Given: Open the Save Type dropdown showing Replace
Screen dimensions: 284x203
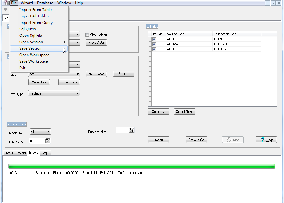Looking at the screenshot, I should [x=54, y=93].
